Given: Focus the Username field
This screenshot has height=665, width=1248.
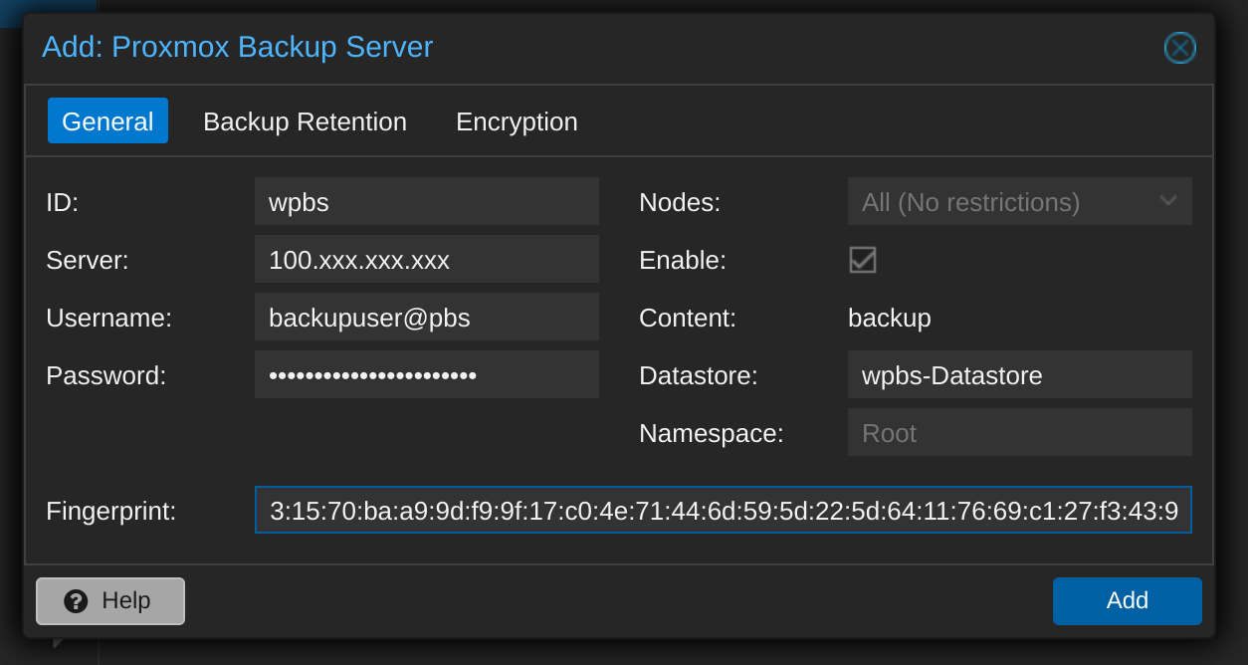Looking at the screenshot, I should pos(427,318).
